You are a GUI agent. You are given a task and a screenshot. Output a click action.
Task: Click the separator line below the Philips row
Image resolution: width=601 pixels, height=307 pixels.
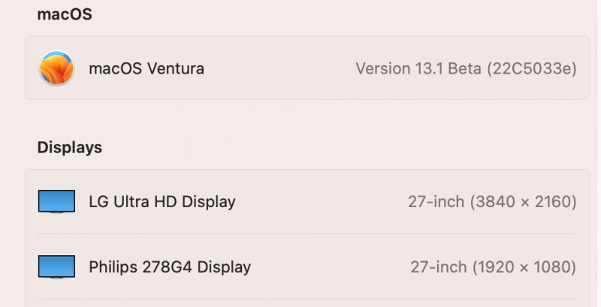308,299
